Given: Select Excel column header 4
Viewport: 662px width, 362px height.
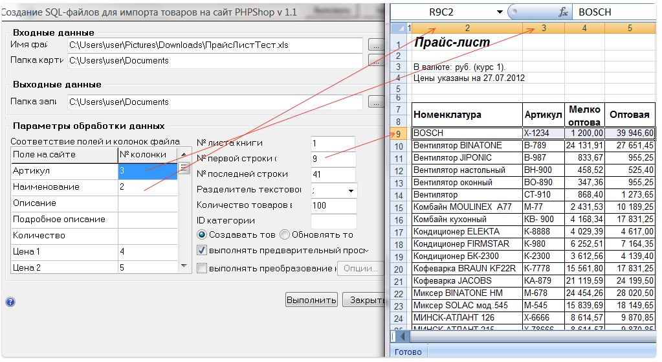Looking at the screenshot, I should click(585, 28).
